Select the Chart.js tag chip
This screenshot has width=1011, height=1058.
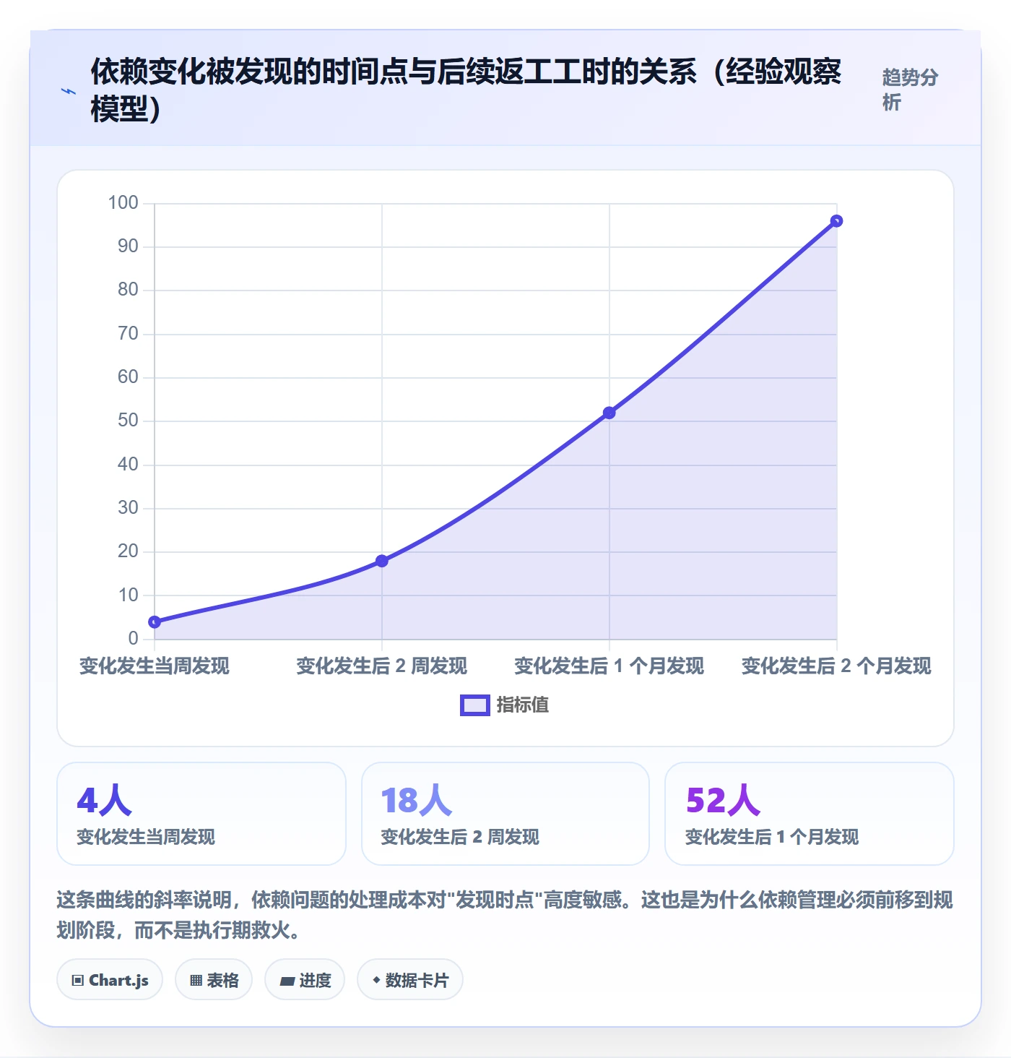[110, 980]
